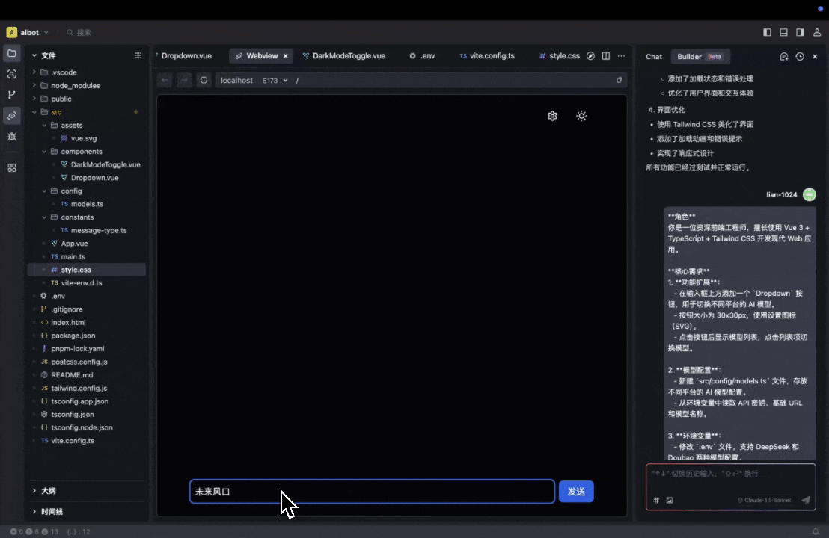This screenshot has height=538, width=829.
Task: Open aibot project dropdown
Action: point(28,32)
